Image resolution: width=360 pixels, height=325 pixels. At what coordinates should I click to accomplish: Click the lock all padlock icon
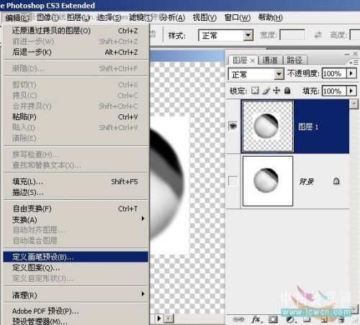pyautogui.click(x=287, y=91)
